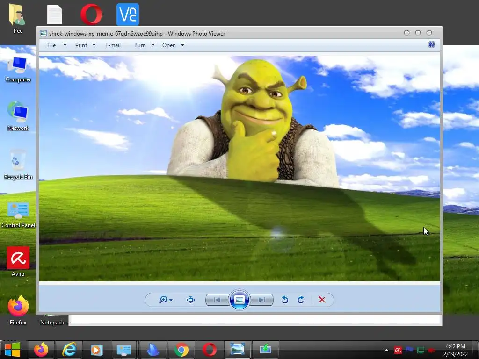
Task: Go to the next photo
Action: click(x=261, y=300)
